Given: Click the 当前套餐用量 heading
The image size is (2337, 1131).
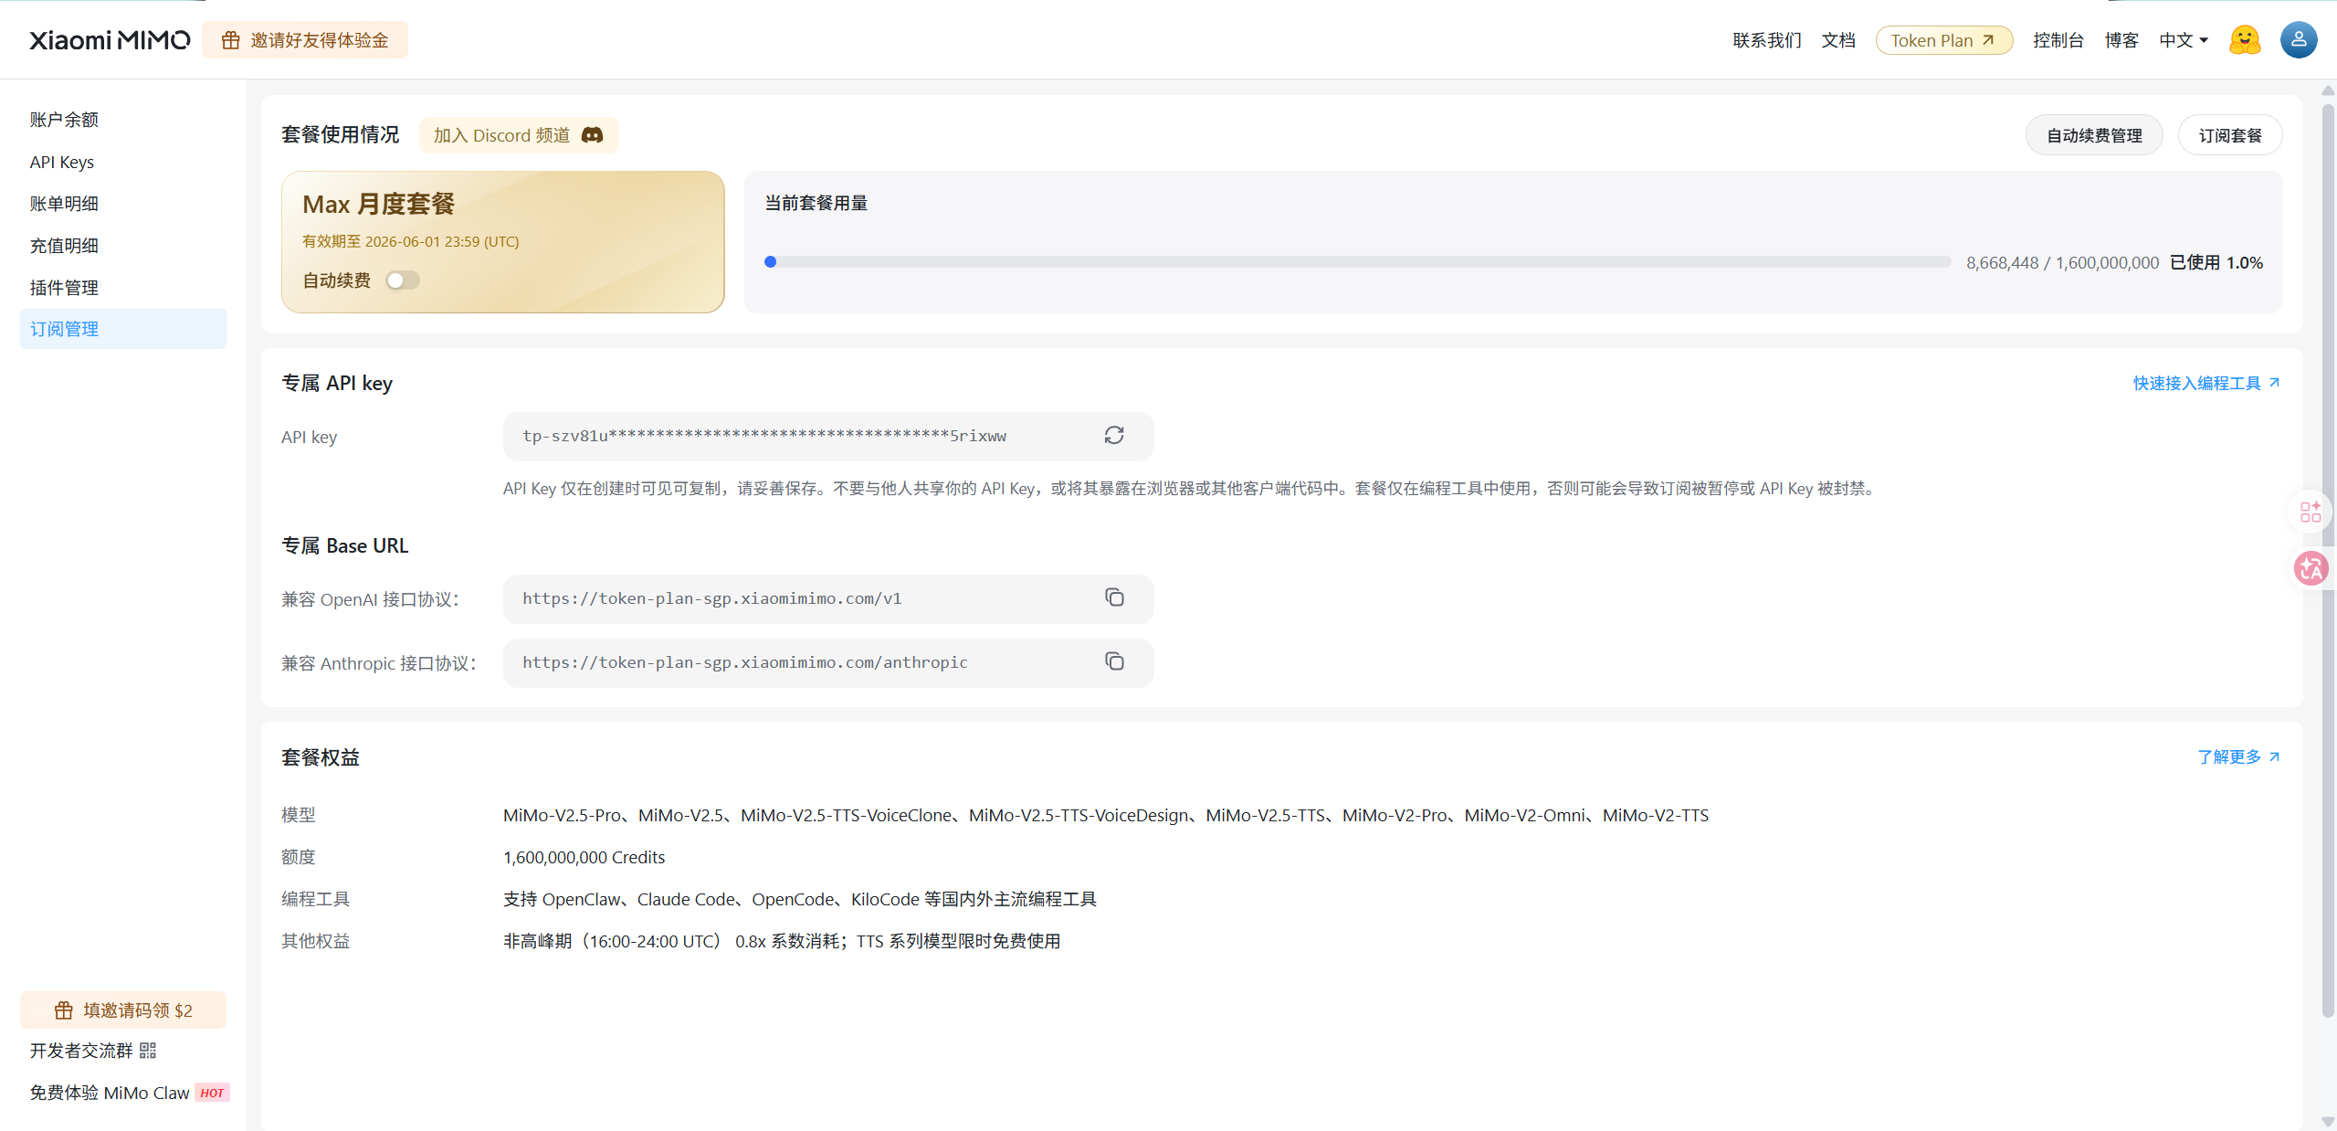Looking at the screenshot, I should coord(816,203).
